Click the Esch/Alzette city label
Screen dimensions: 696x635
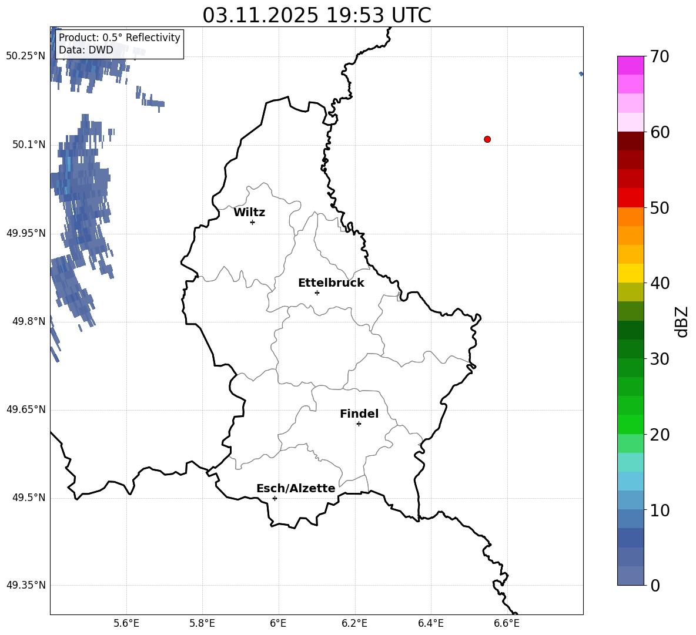coord(296,489)
